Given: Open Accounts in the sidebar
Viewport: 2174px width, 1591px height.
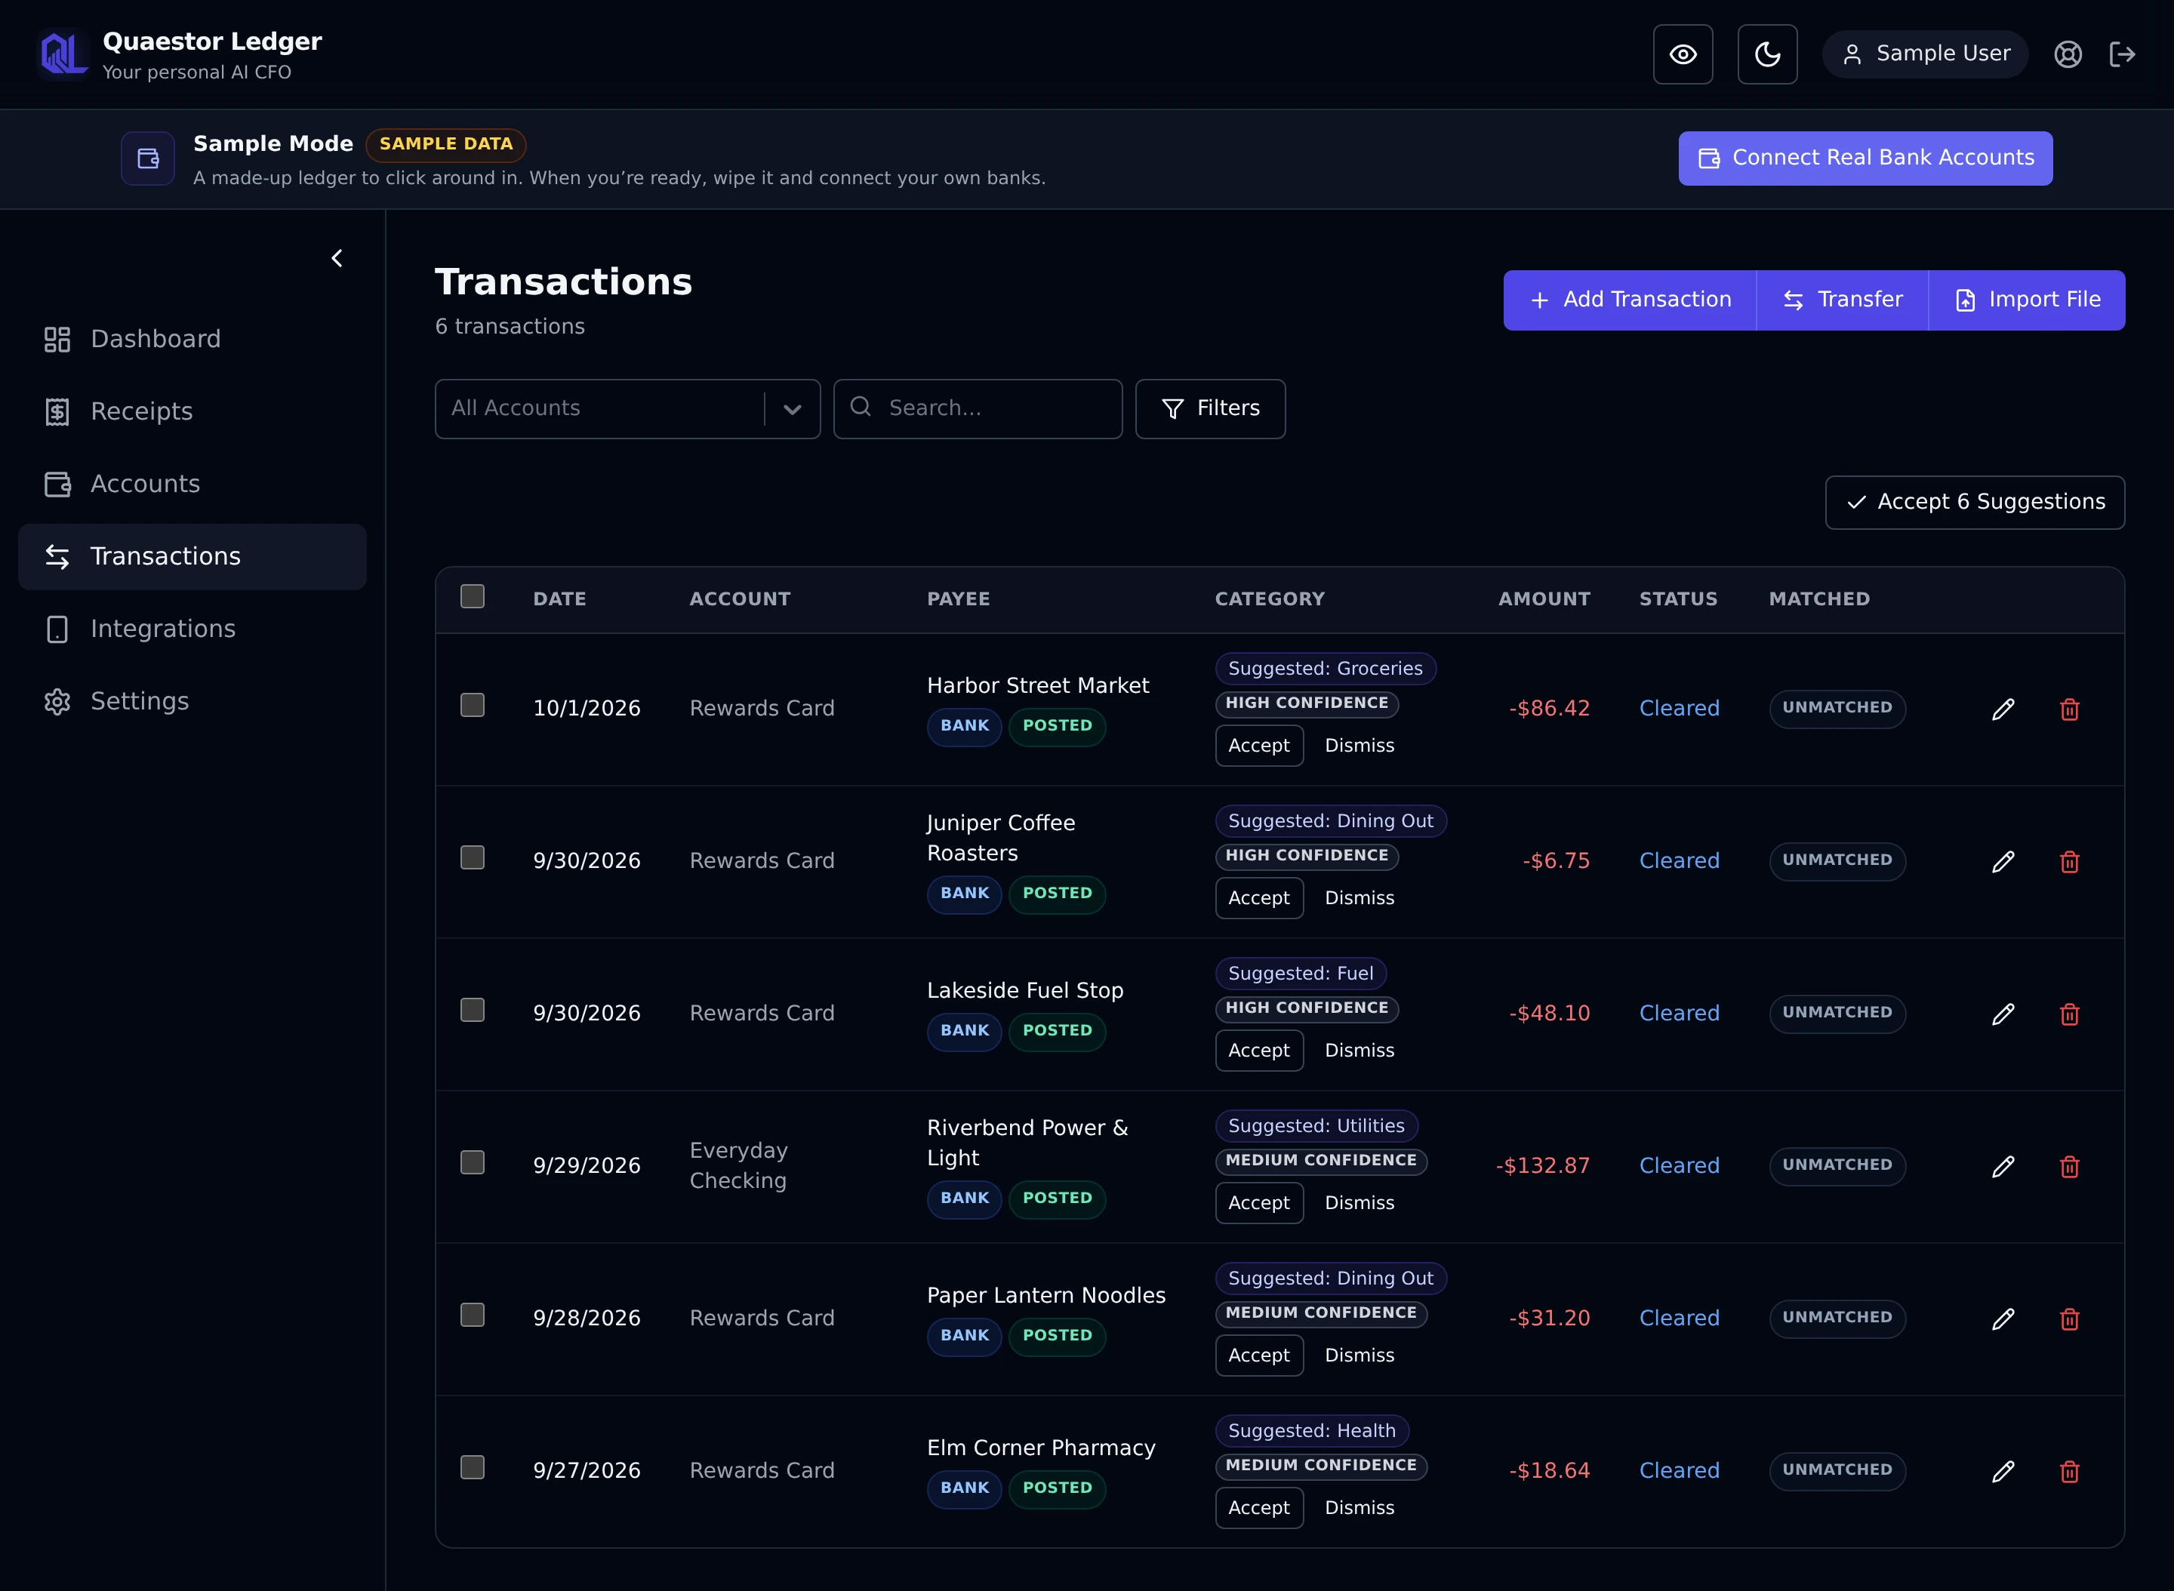Looking at the screenshot, I should tap(192, 484).
